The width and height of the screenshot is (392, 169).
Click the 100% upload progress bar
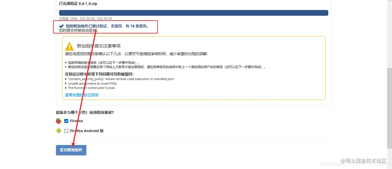[194, 13]
